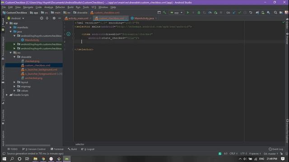Click the Git Update Project arrow icon
The height and width of the screenshot is (162, 289).
pos(234,13)
